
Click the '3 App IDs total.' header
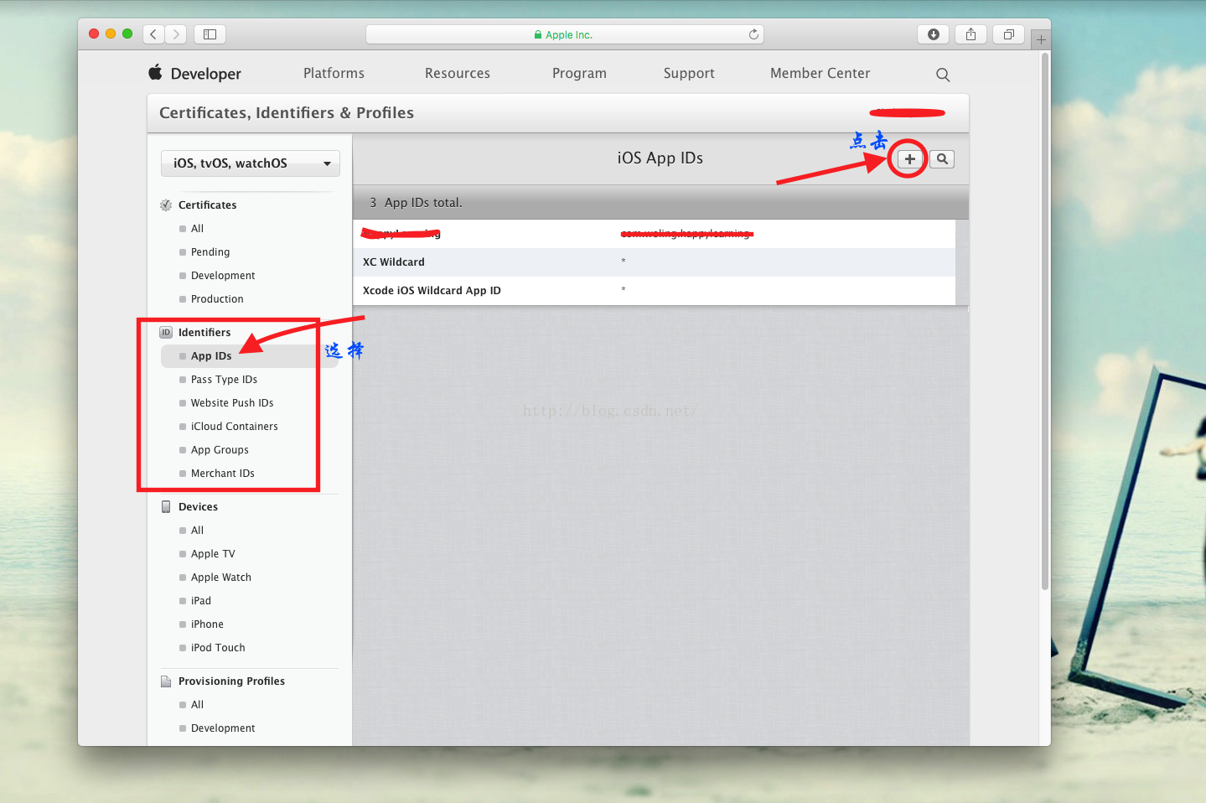pos(416,203)
